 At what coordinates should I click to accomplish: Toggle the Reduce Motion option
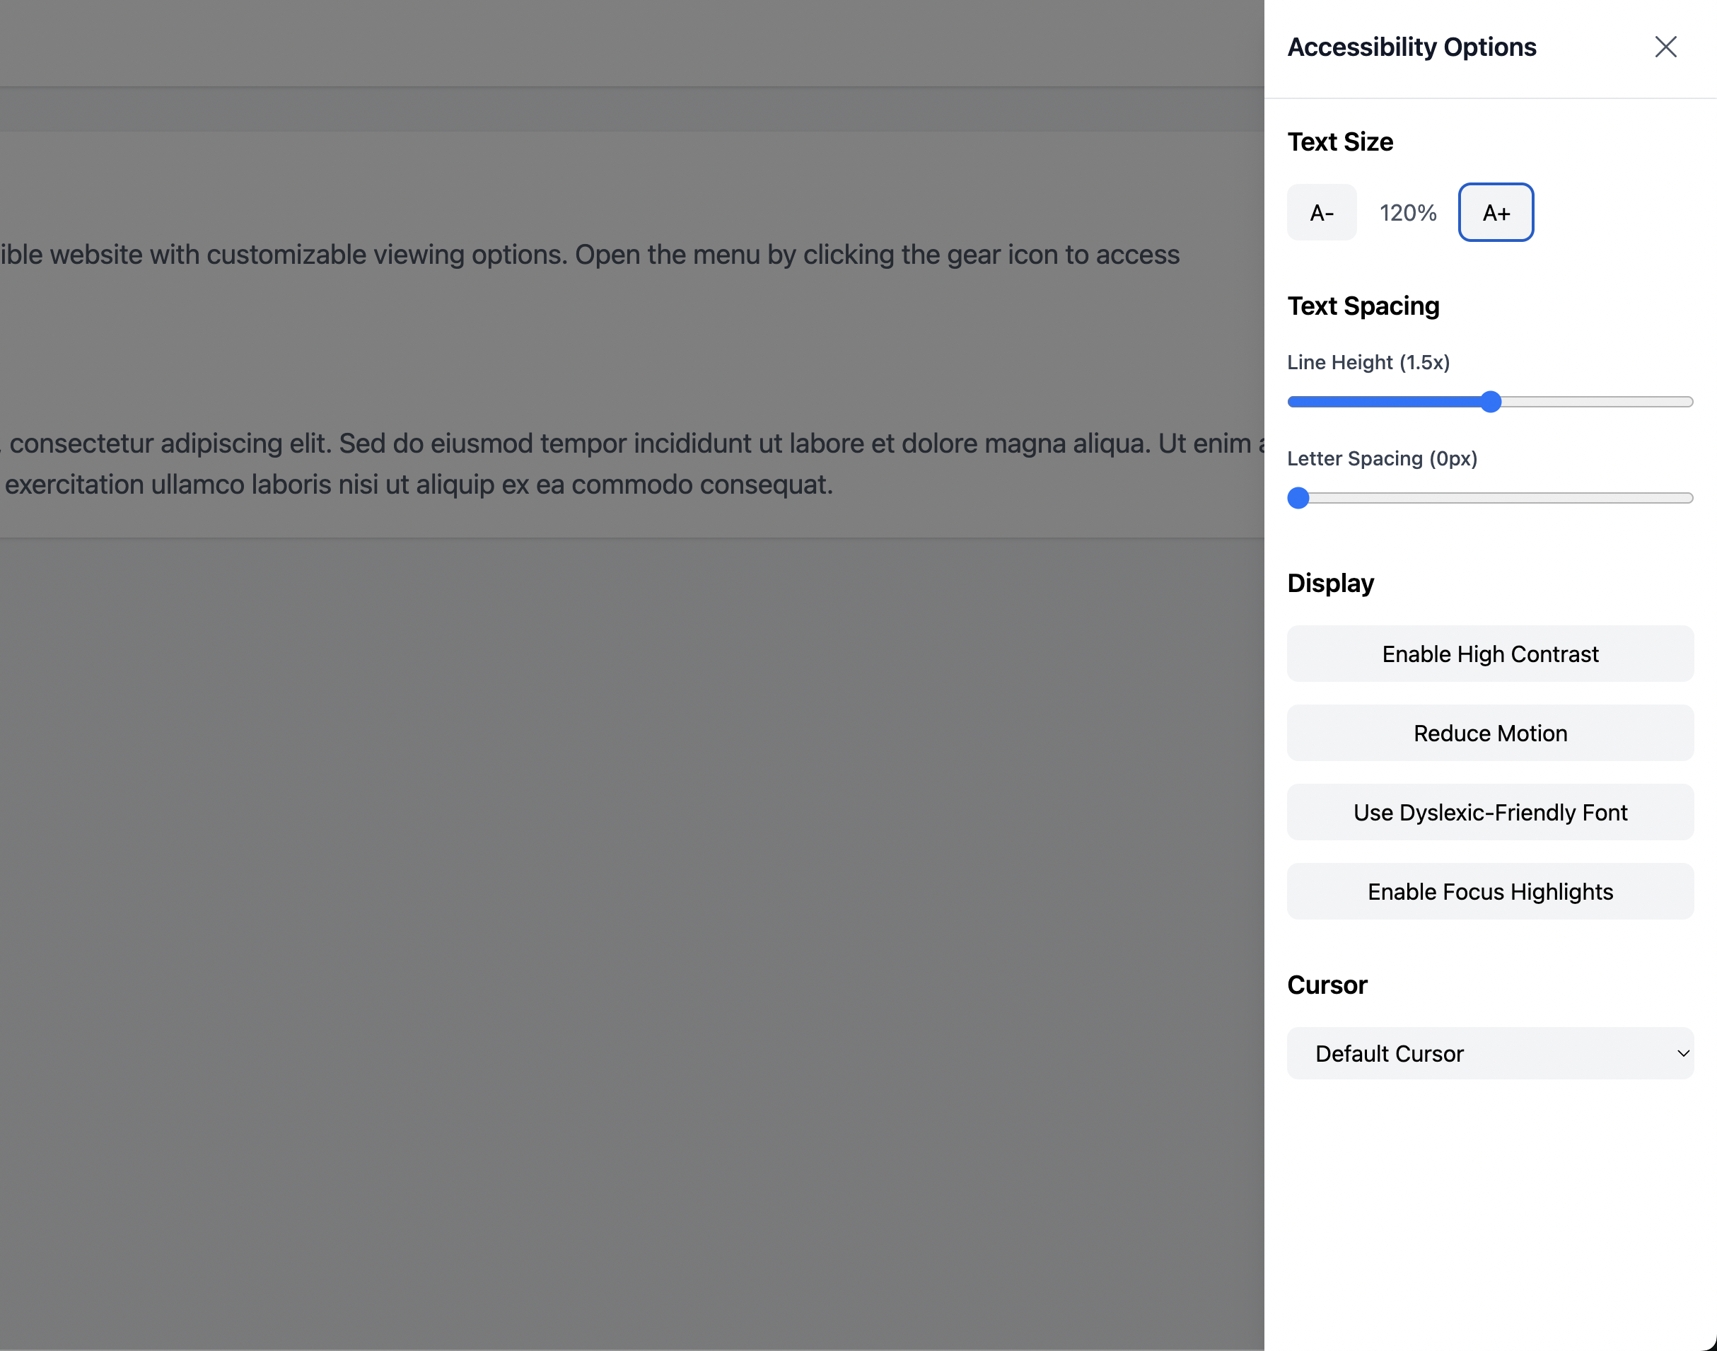coord(1490,734)
